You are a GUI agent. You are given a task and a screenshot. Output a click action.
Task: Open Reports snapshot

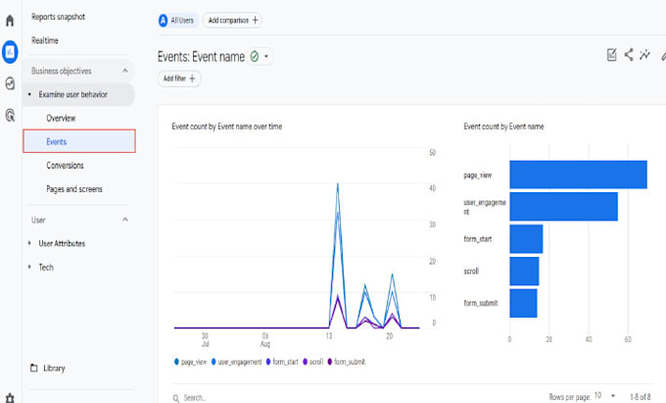[58, 17]
